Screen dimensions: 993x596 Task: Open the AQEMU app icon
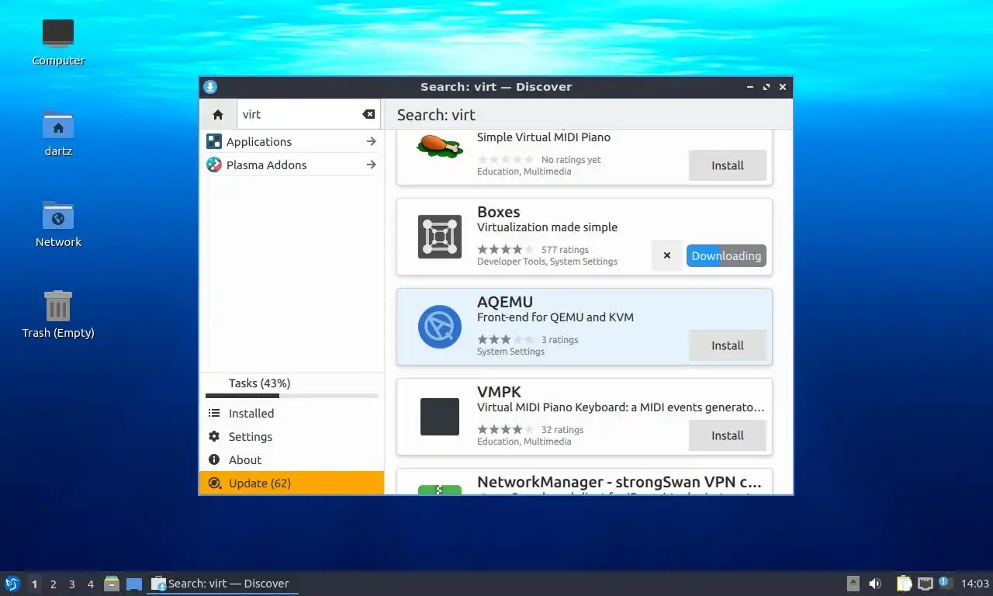point(440,327)
